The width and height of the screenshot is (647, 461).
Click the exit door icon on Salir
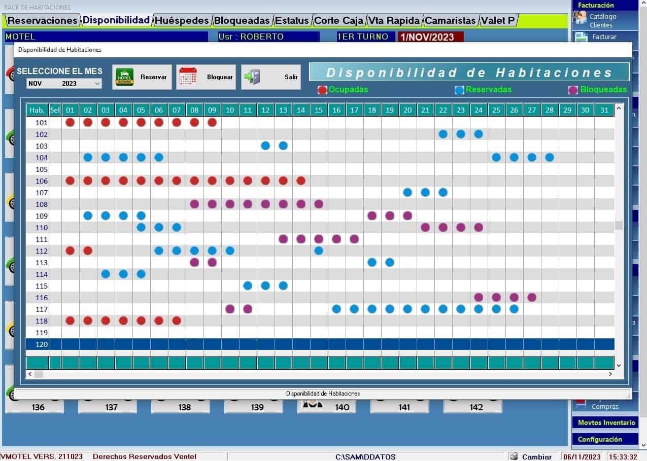pyautogui.click(x=252, y=77)
